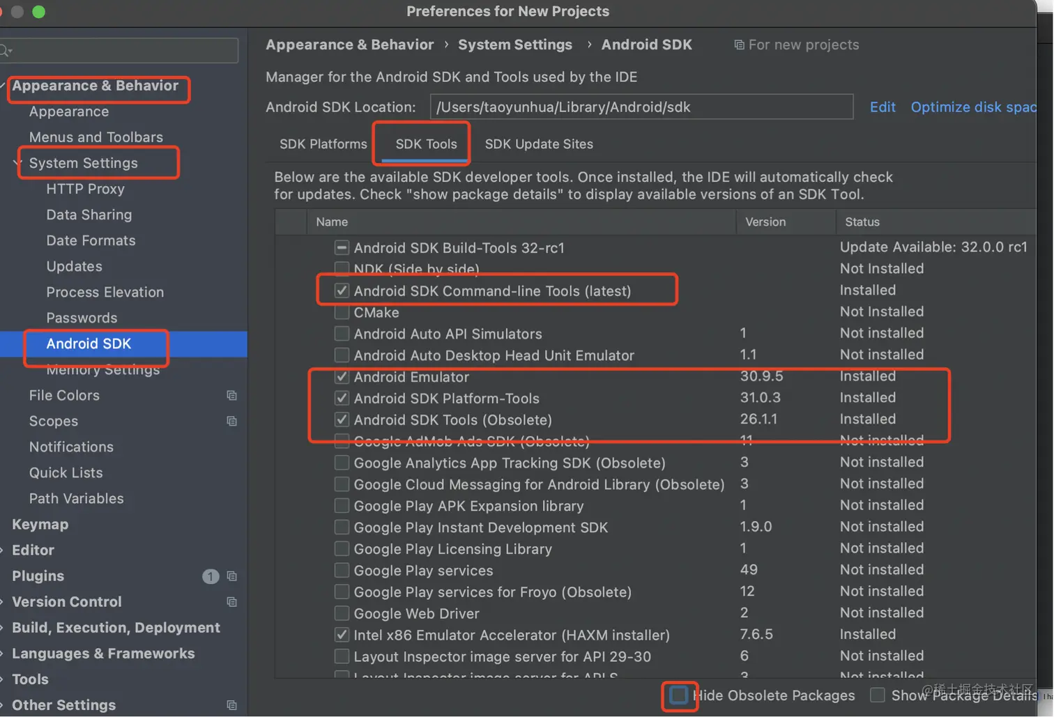The width and height of the screenshot is (1054, 717).
Task: Switch to the SDK Platforms tab
Action: point(323,144)
